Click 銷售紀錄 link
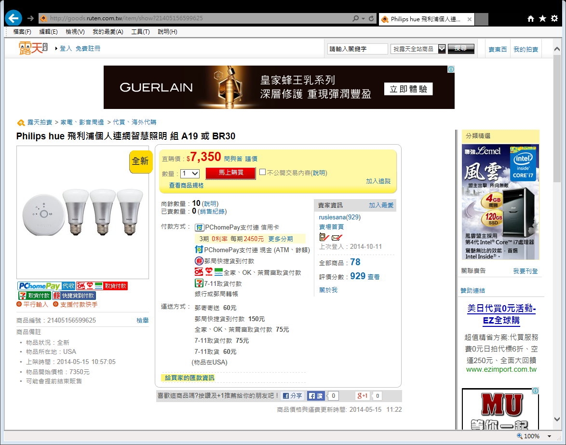Viewport: 566px width, 445px height. (x=212, y=212)
